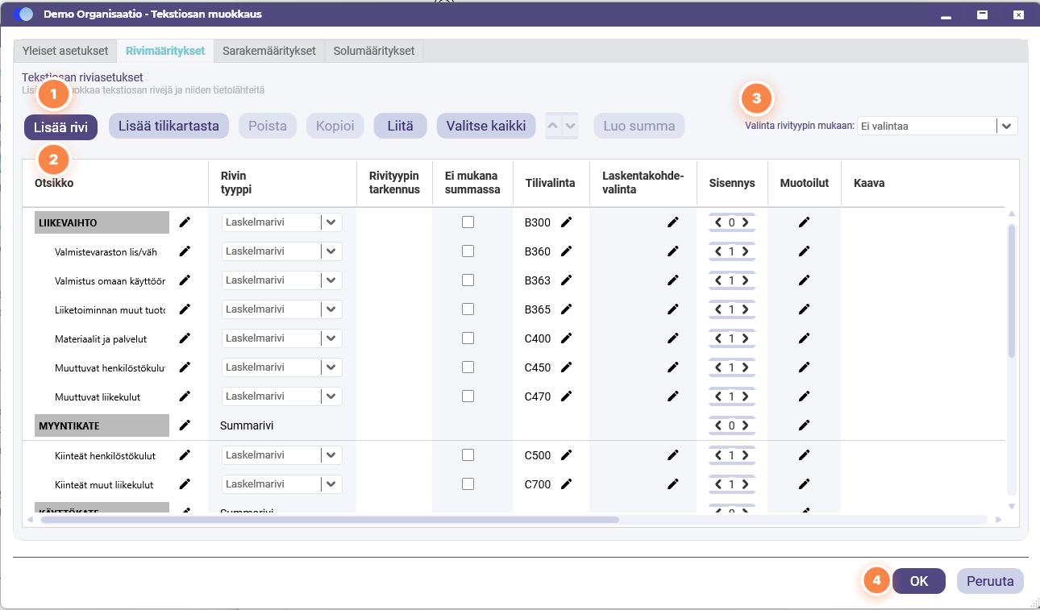Open formatting pencil for MYYNTIKATE summary row
The width and height of the screenshot is (1040, 610).
coord(804,425)
